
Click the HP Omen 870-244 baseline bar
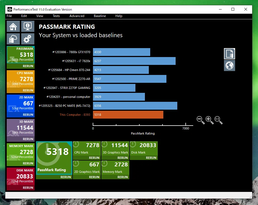[121, 70]
